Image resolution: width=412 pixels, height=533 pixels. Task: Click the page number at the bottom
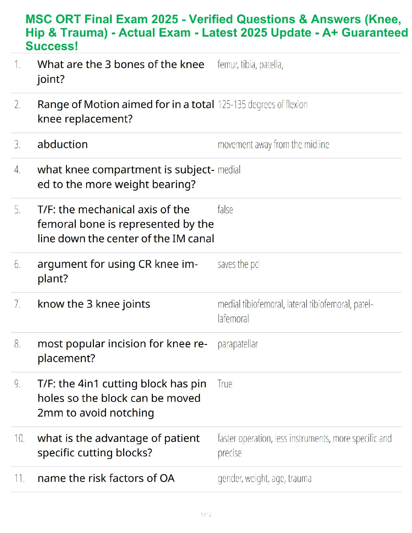coord(206,514)
